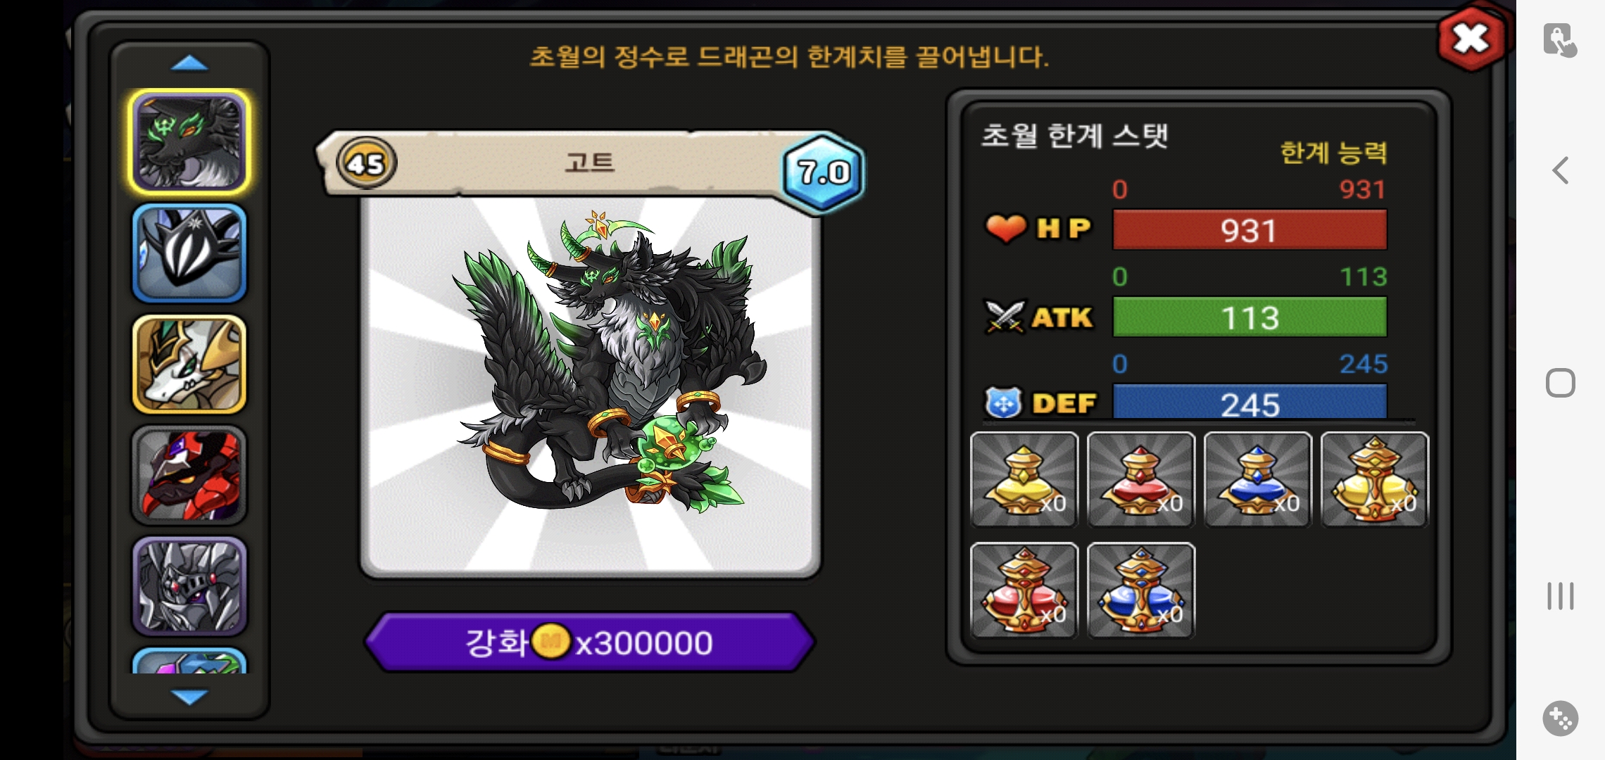Click the red HP 931 bar
This screenshot has width=1605, height=760.
(x=1250, y=229)
